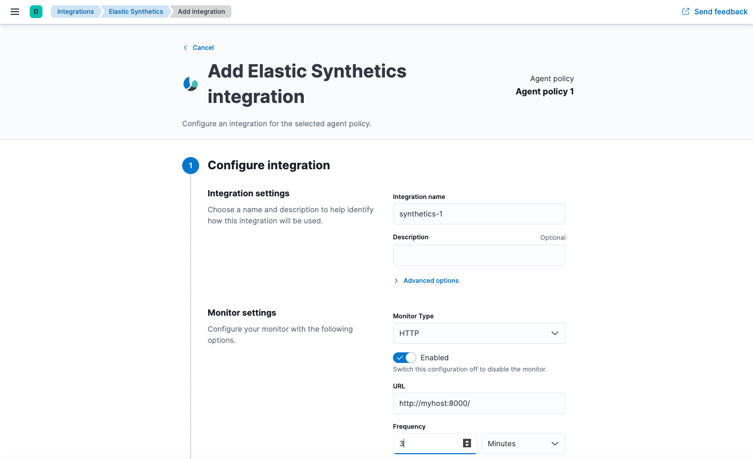Open the Monitor Type dropdown showing HTTP
This screenshot has width=753, height=459.
[478, 333]
